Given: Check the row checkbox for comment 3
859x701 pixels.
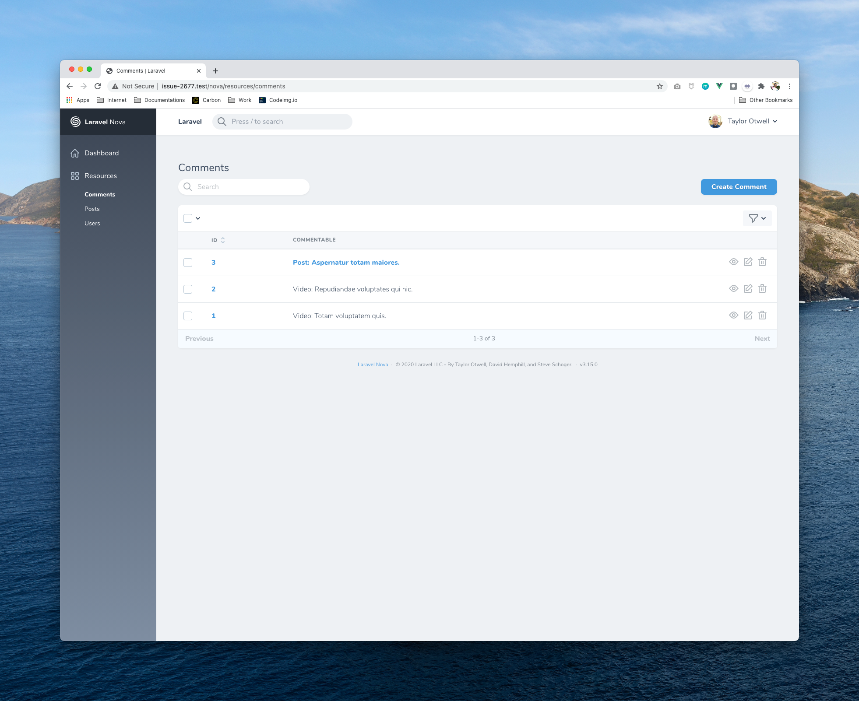Looking at the screenshot, I should [x=188, y=262].
